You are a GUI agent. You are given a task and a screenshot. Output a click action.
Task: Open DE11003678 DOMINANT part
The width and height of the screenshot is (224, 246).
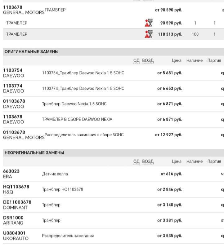(x=17, y=202)
